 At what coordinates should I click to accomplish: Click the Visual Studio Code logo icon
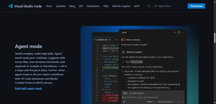(11, 6)
